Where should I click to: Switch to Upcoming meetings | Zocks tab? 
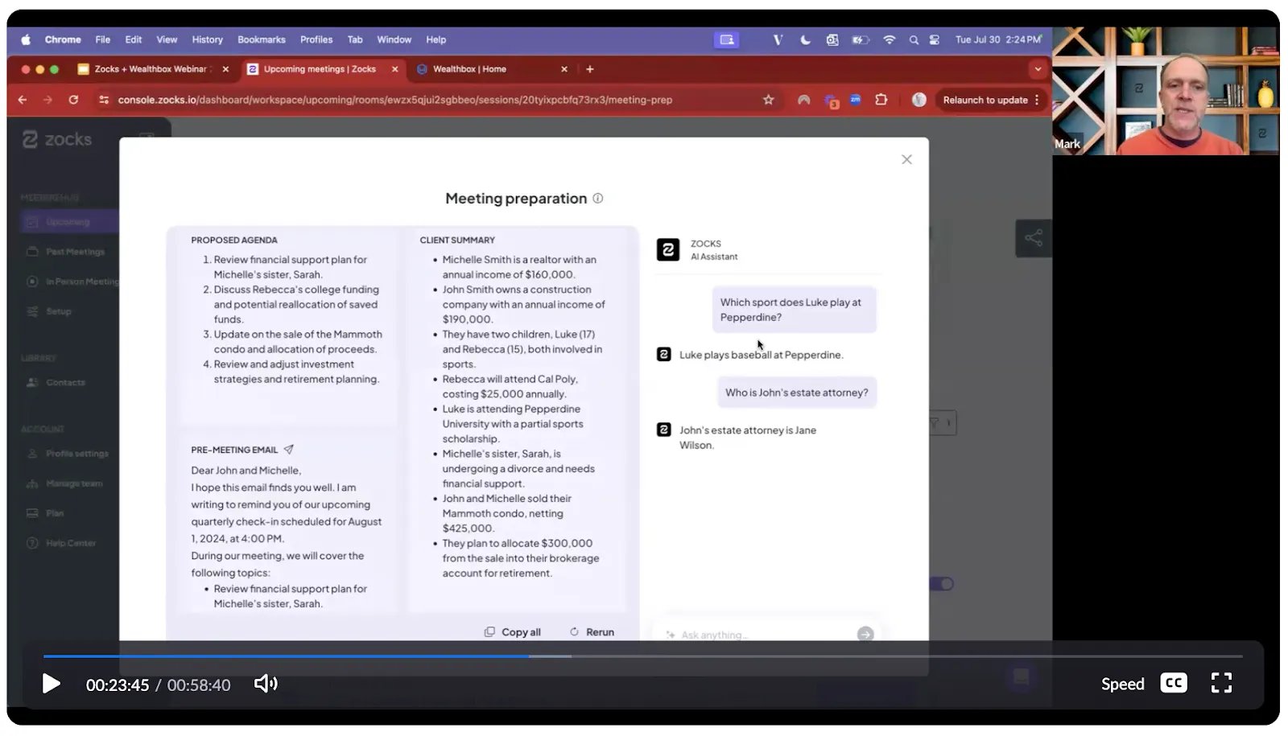click(x=320, y=69)
